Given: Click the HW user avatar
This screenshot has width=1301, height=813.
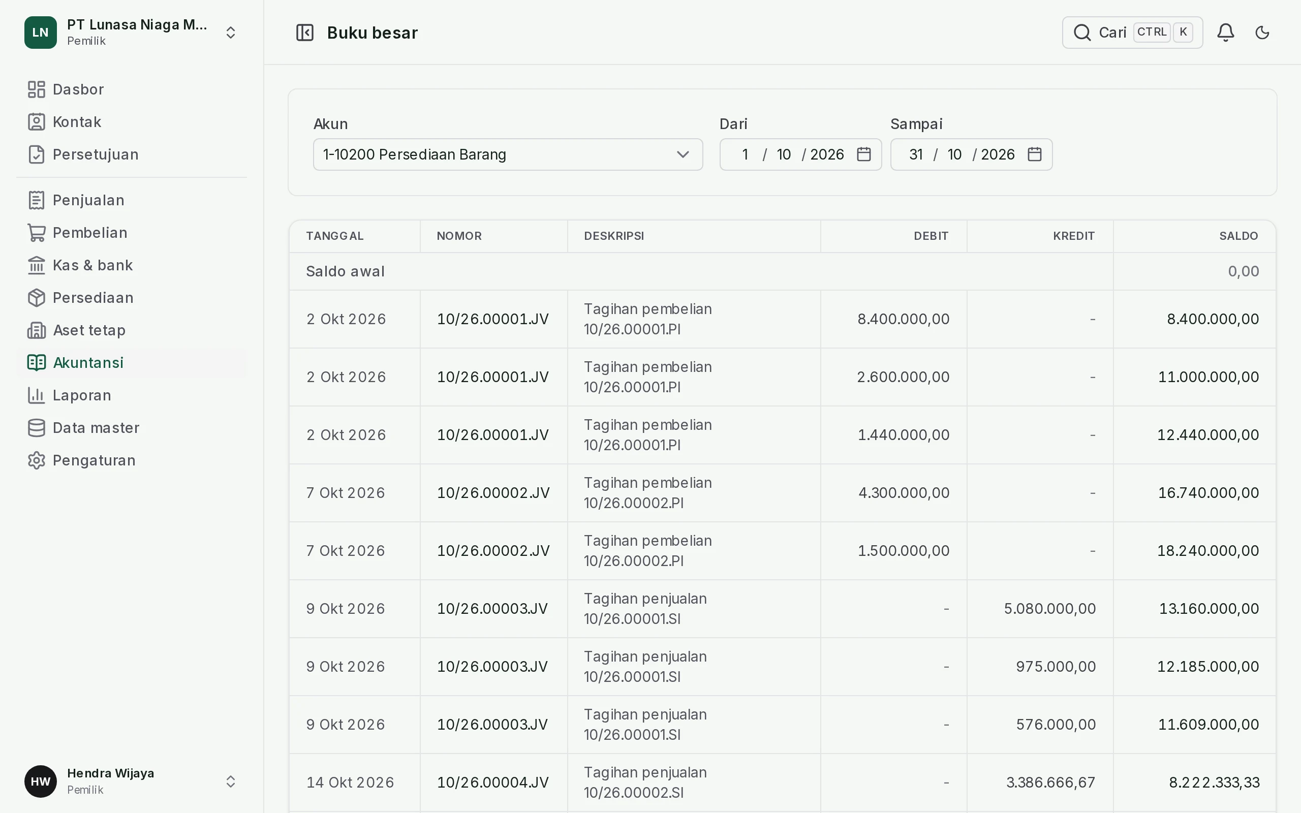Looking at the screenshot, I should (40, 781).
